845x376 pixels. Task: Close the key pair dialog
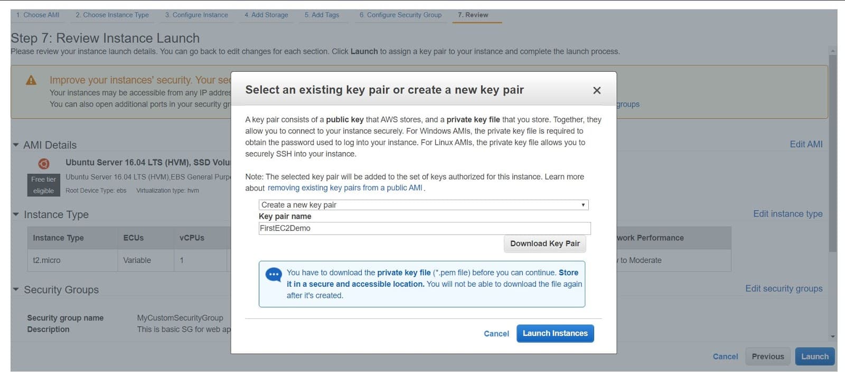pyautogui.click(x=597, y=90)
